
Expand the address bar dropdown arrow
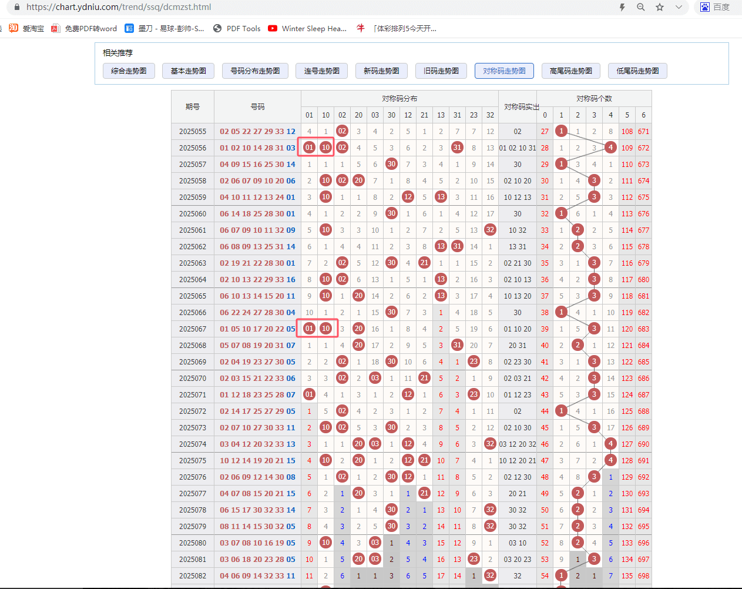click(679, 7)
